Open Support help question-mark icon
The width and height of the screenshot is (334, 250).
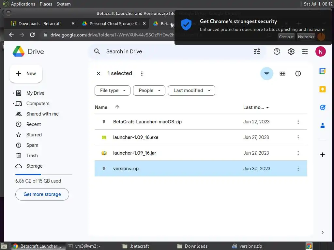click(277, 51)
